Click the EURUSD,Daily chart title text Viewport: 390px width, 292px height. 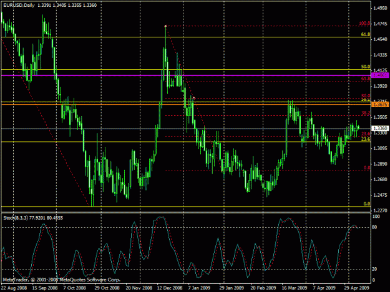click(19, 5)
